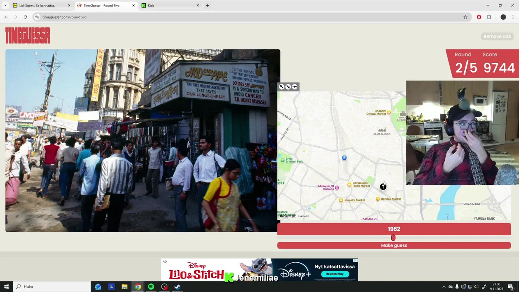Click the Chandni Chowk Market marker icon
519x292 pixels.
[x=389, y=112]
